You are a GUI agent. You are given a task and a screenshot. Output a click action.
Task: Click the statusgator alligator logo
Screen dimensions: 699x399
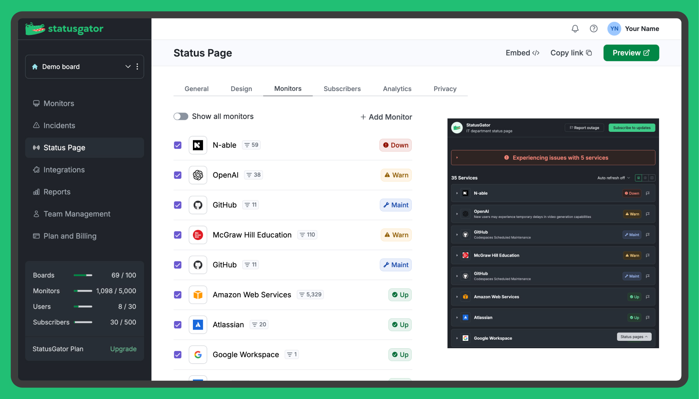(64, 29)
